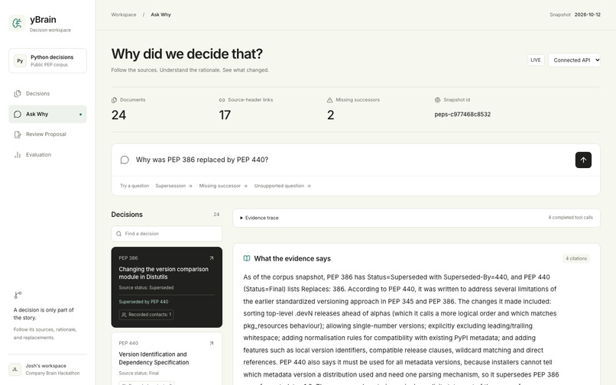Click the LIVE status badge

[x=536, y=60]
